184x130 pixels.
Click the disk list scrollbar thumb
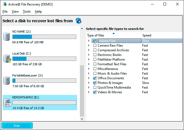click(82, 91)
